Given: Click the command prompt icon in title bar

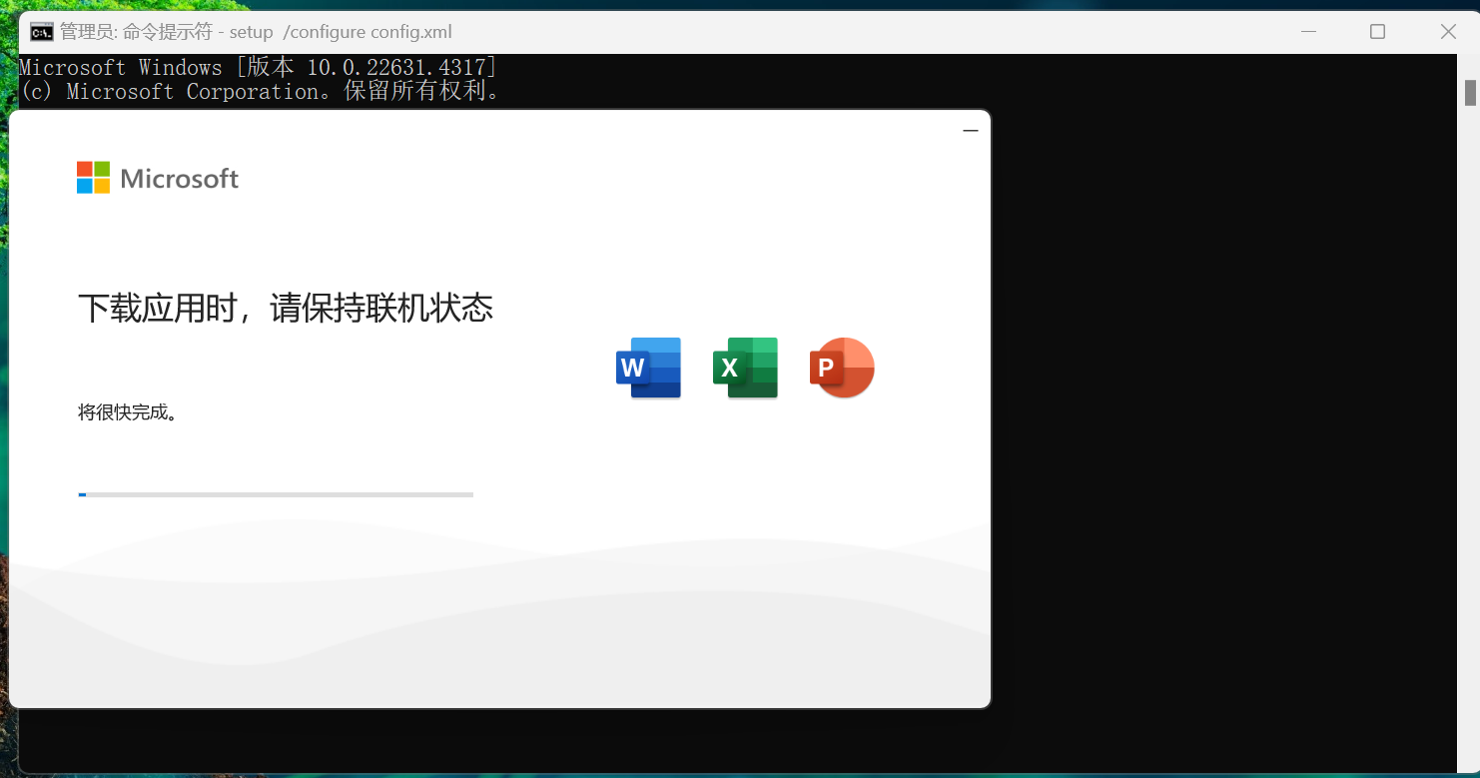Looking at the screenshot, I should pos(41,32).
